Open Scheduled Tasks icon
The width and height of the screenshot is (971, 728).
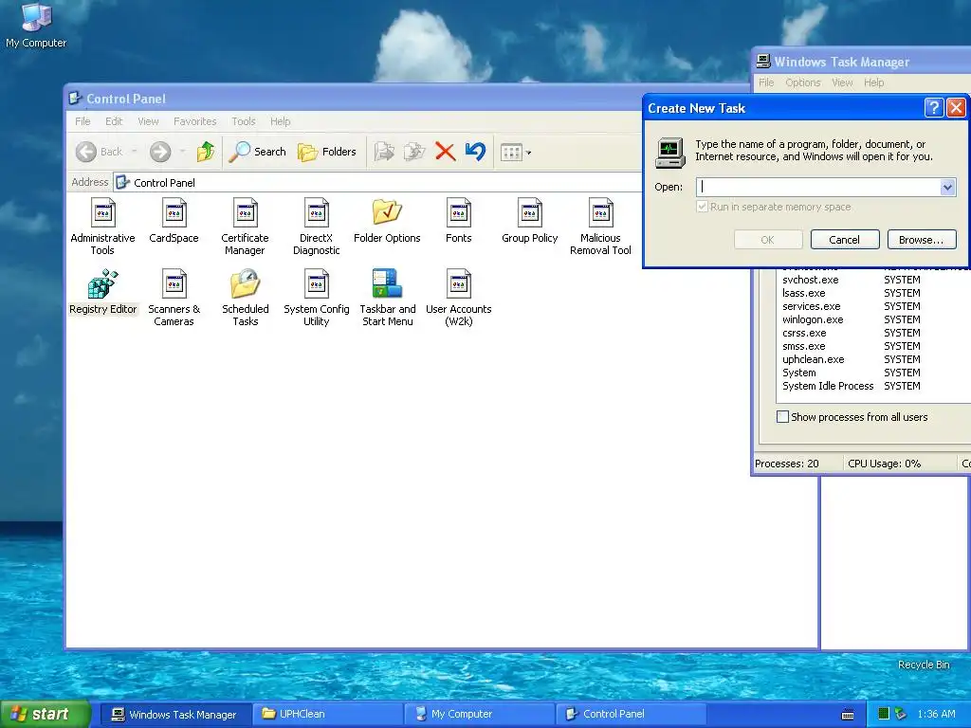click(246, 298)
